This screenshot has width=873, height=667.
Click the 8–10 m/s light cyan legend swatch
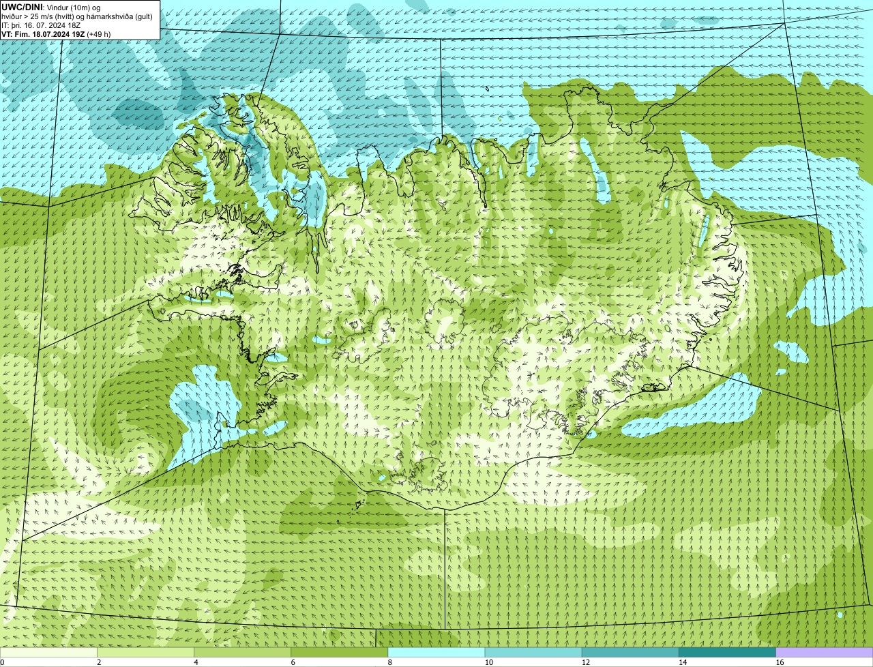(x=436, y=652)
